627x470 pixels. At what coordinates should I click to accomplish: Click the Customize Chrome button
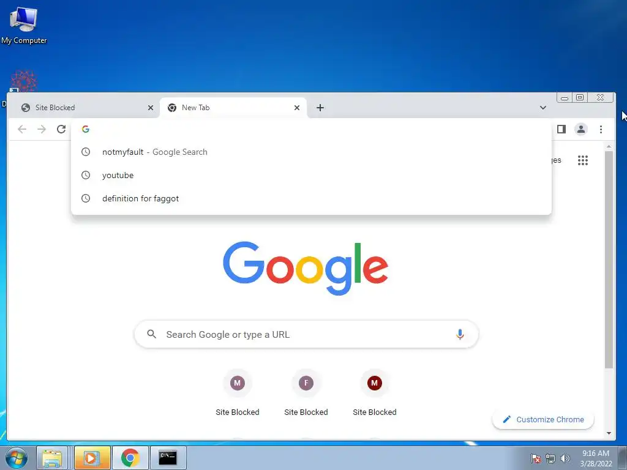point(543,419)
